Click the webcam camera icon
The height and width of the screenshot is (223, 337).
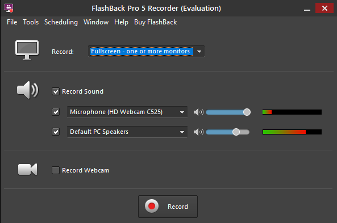[x=27, y=169]
